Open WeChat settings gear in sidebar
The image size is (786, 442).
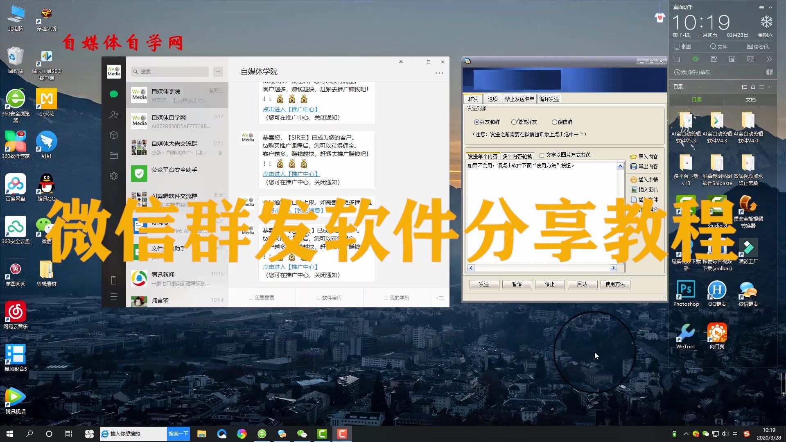coord(113,176)
